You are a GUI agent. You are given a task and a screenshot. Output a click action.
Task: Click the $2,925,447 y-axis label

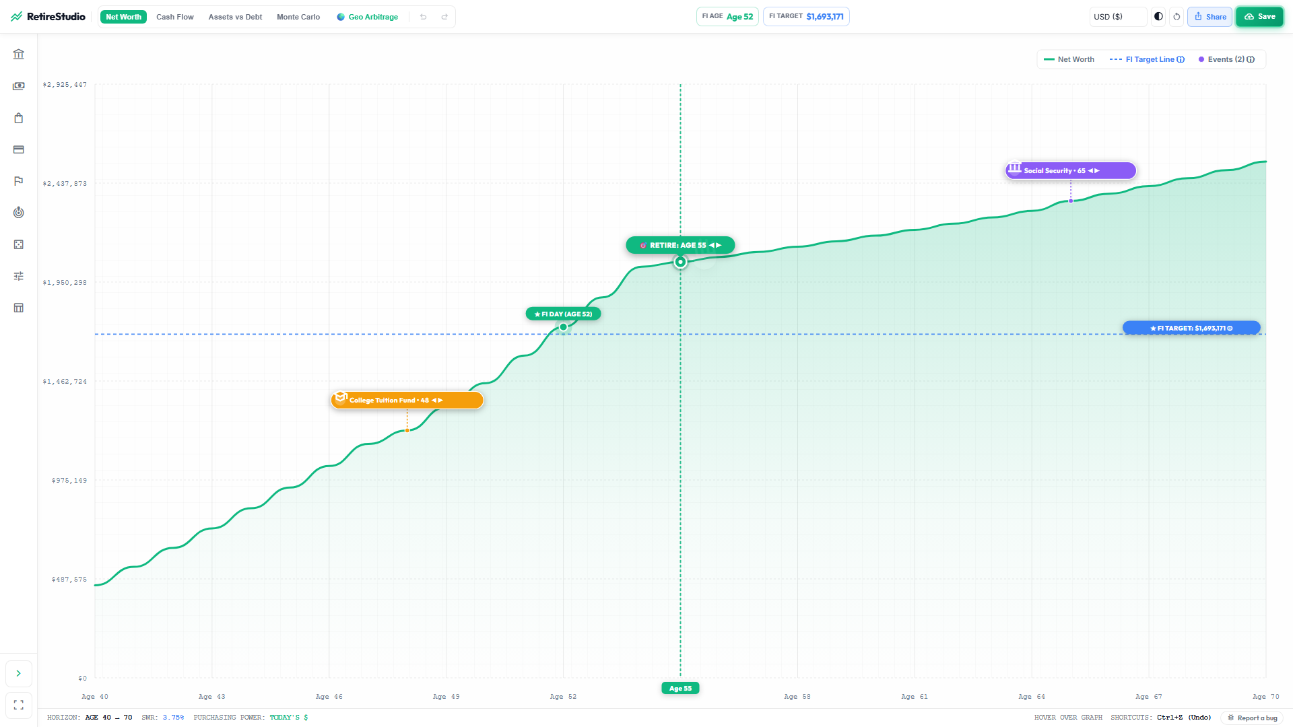pyautogui.click(x=65, y=85)
